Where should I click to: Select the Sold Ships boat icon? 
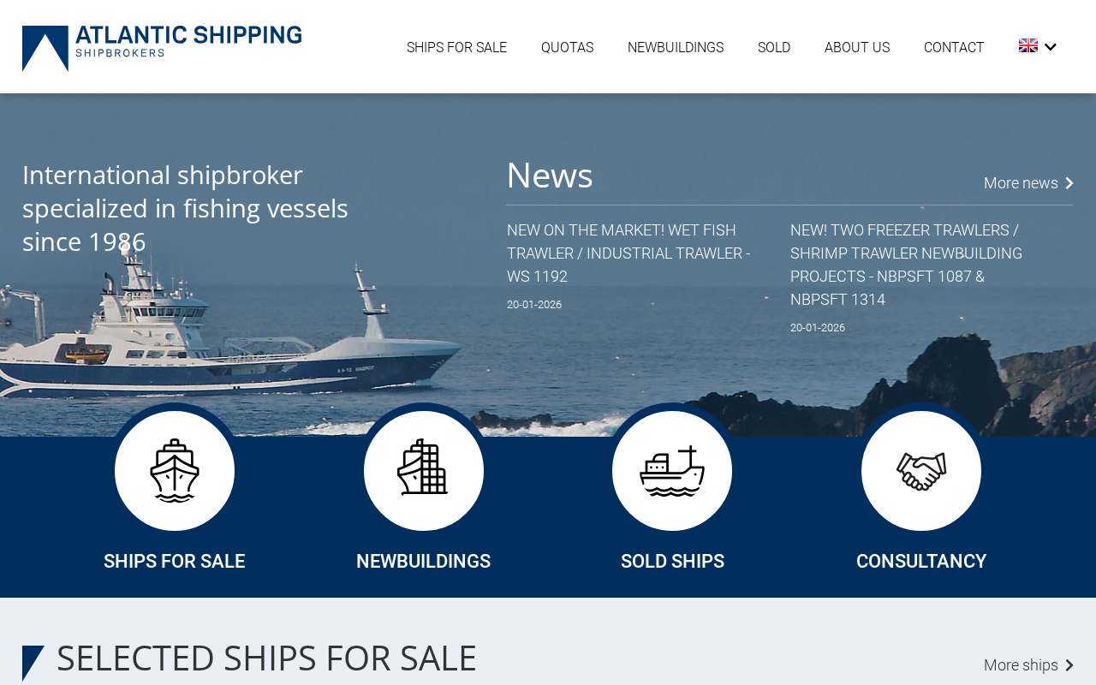(x=672, y=471)
